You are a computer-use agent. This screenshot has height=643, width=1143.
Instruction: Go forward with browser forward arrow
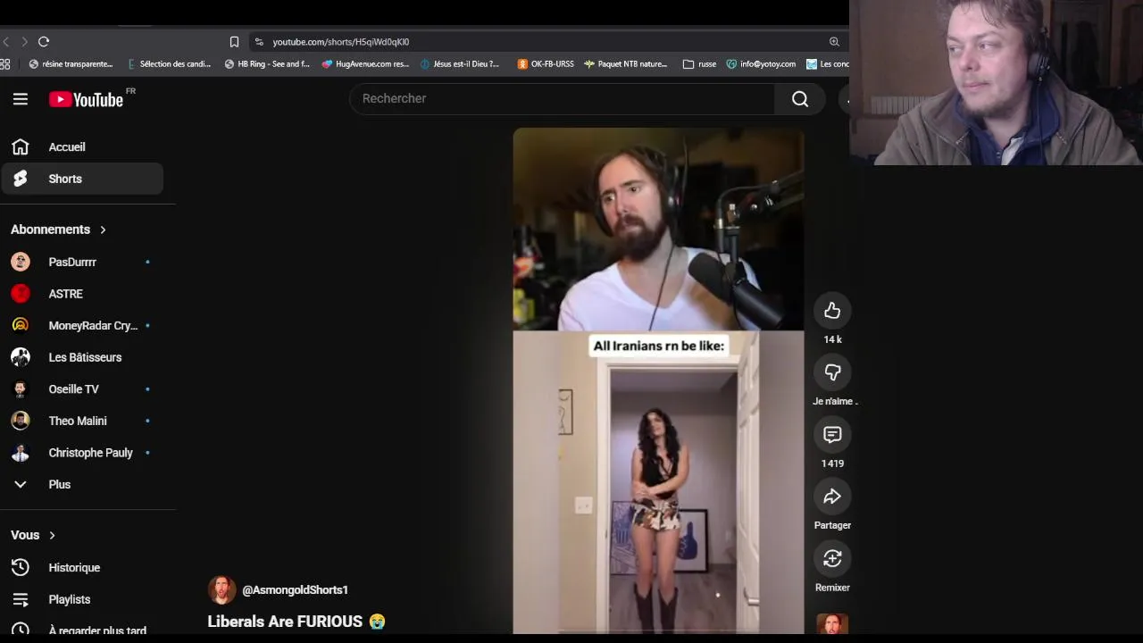(24, 42)
